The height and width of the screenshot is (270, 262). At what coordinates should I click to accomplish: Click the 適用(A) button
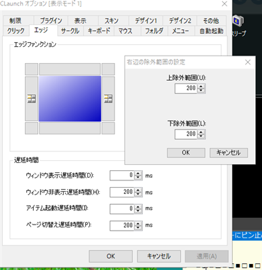pyautogui.click(x=206, y=256)
